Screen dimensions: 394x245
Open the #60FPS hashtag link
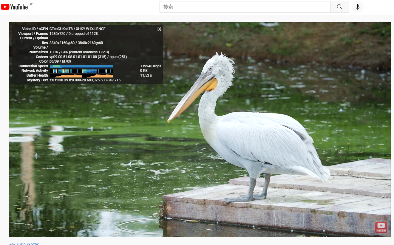click(33, 244)
